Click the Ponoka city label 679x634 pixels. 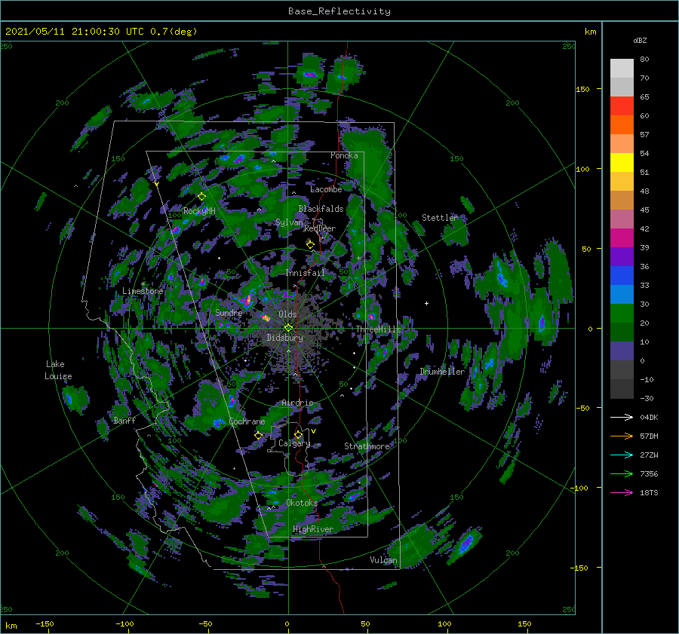click(344, 155)
